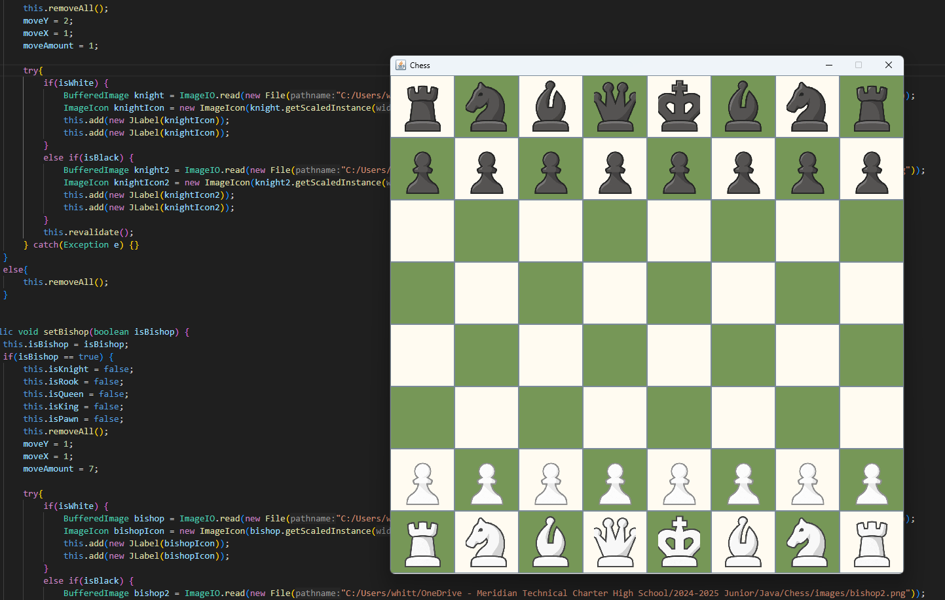Screen dimensions: 945x600
Task: Click the black rook on the left corner
Action: [422, 105]
